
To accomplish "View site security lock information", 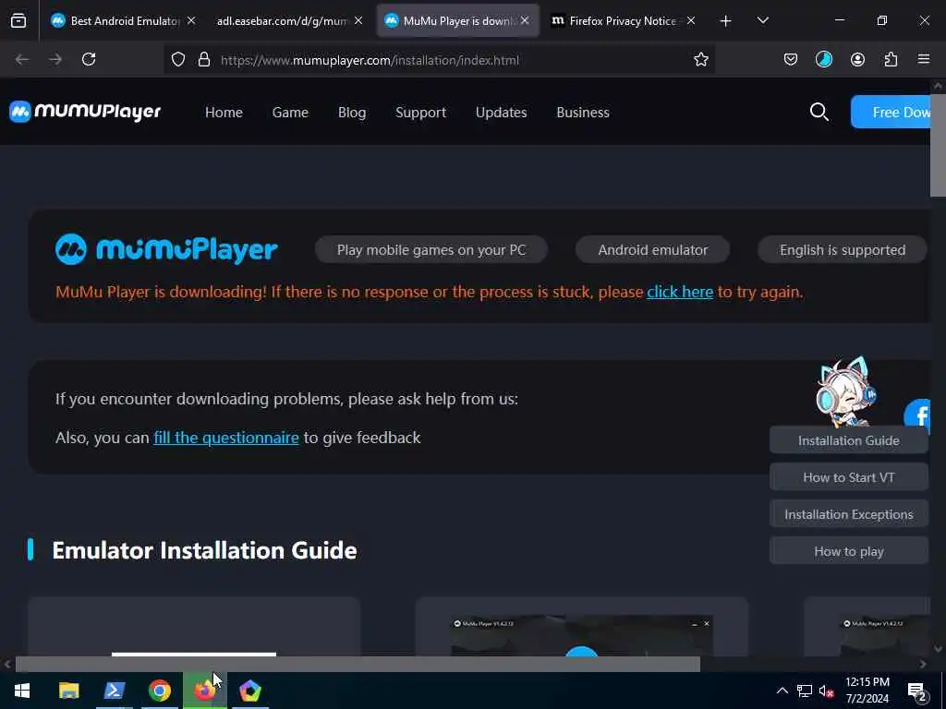I will (204, 60).
